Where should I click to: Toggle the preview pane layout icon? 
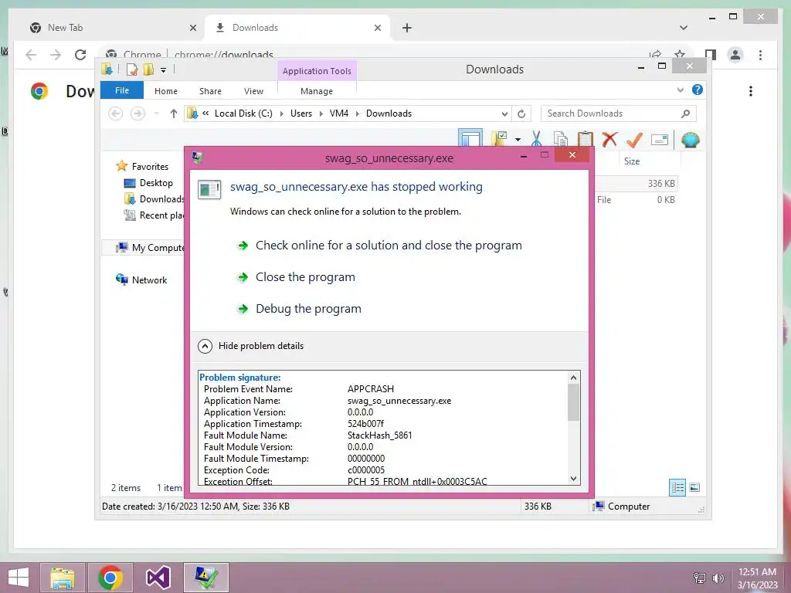[470, 138]
